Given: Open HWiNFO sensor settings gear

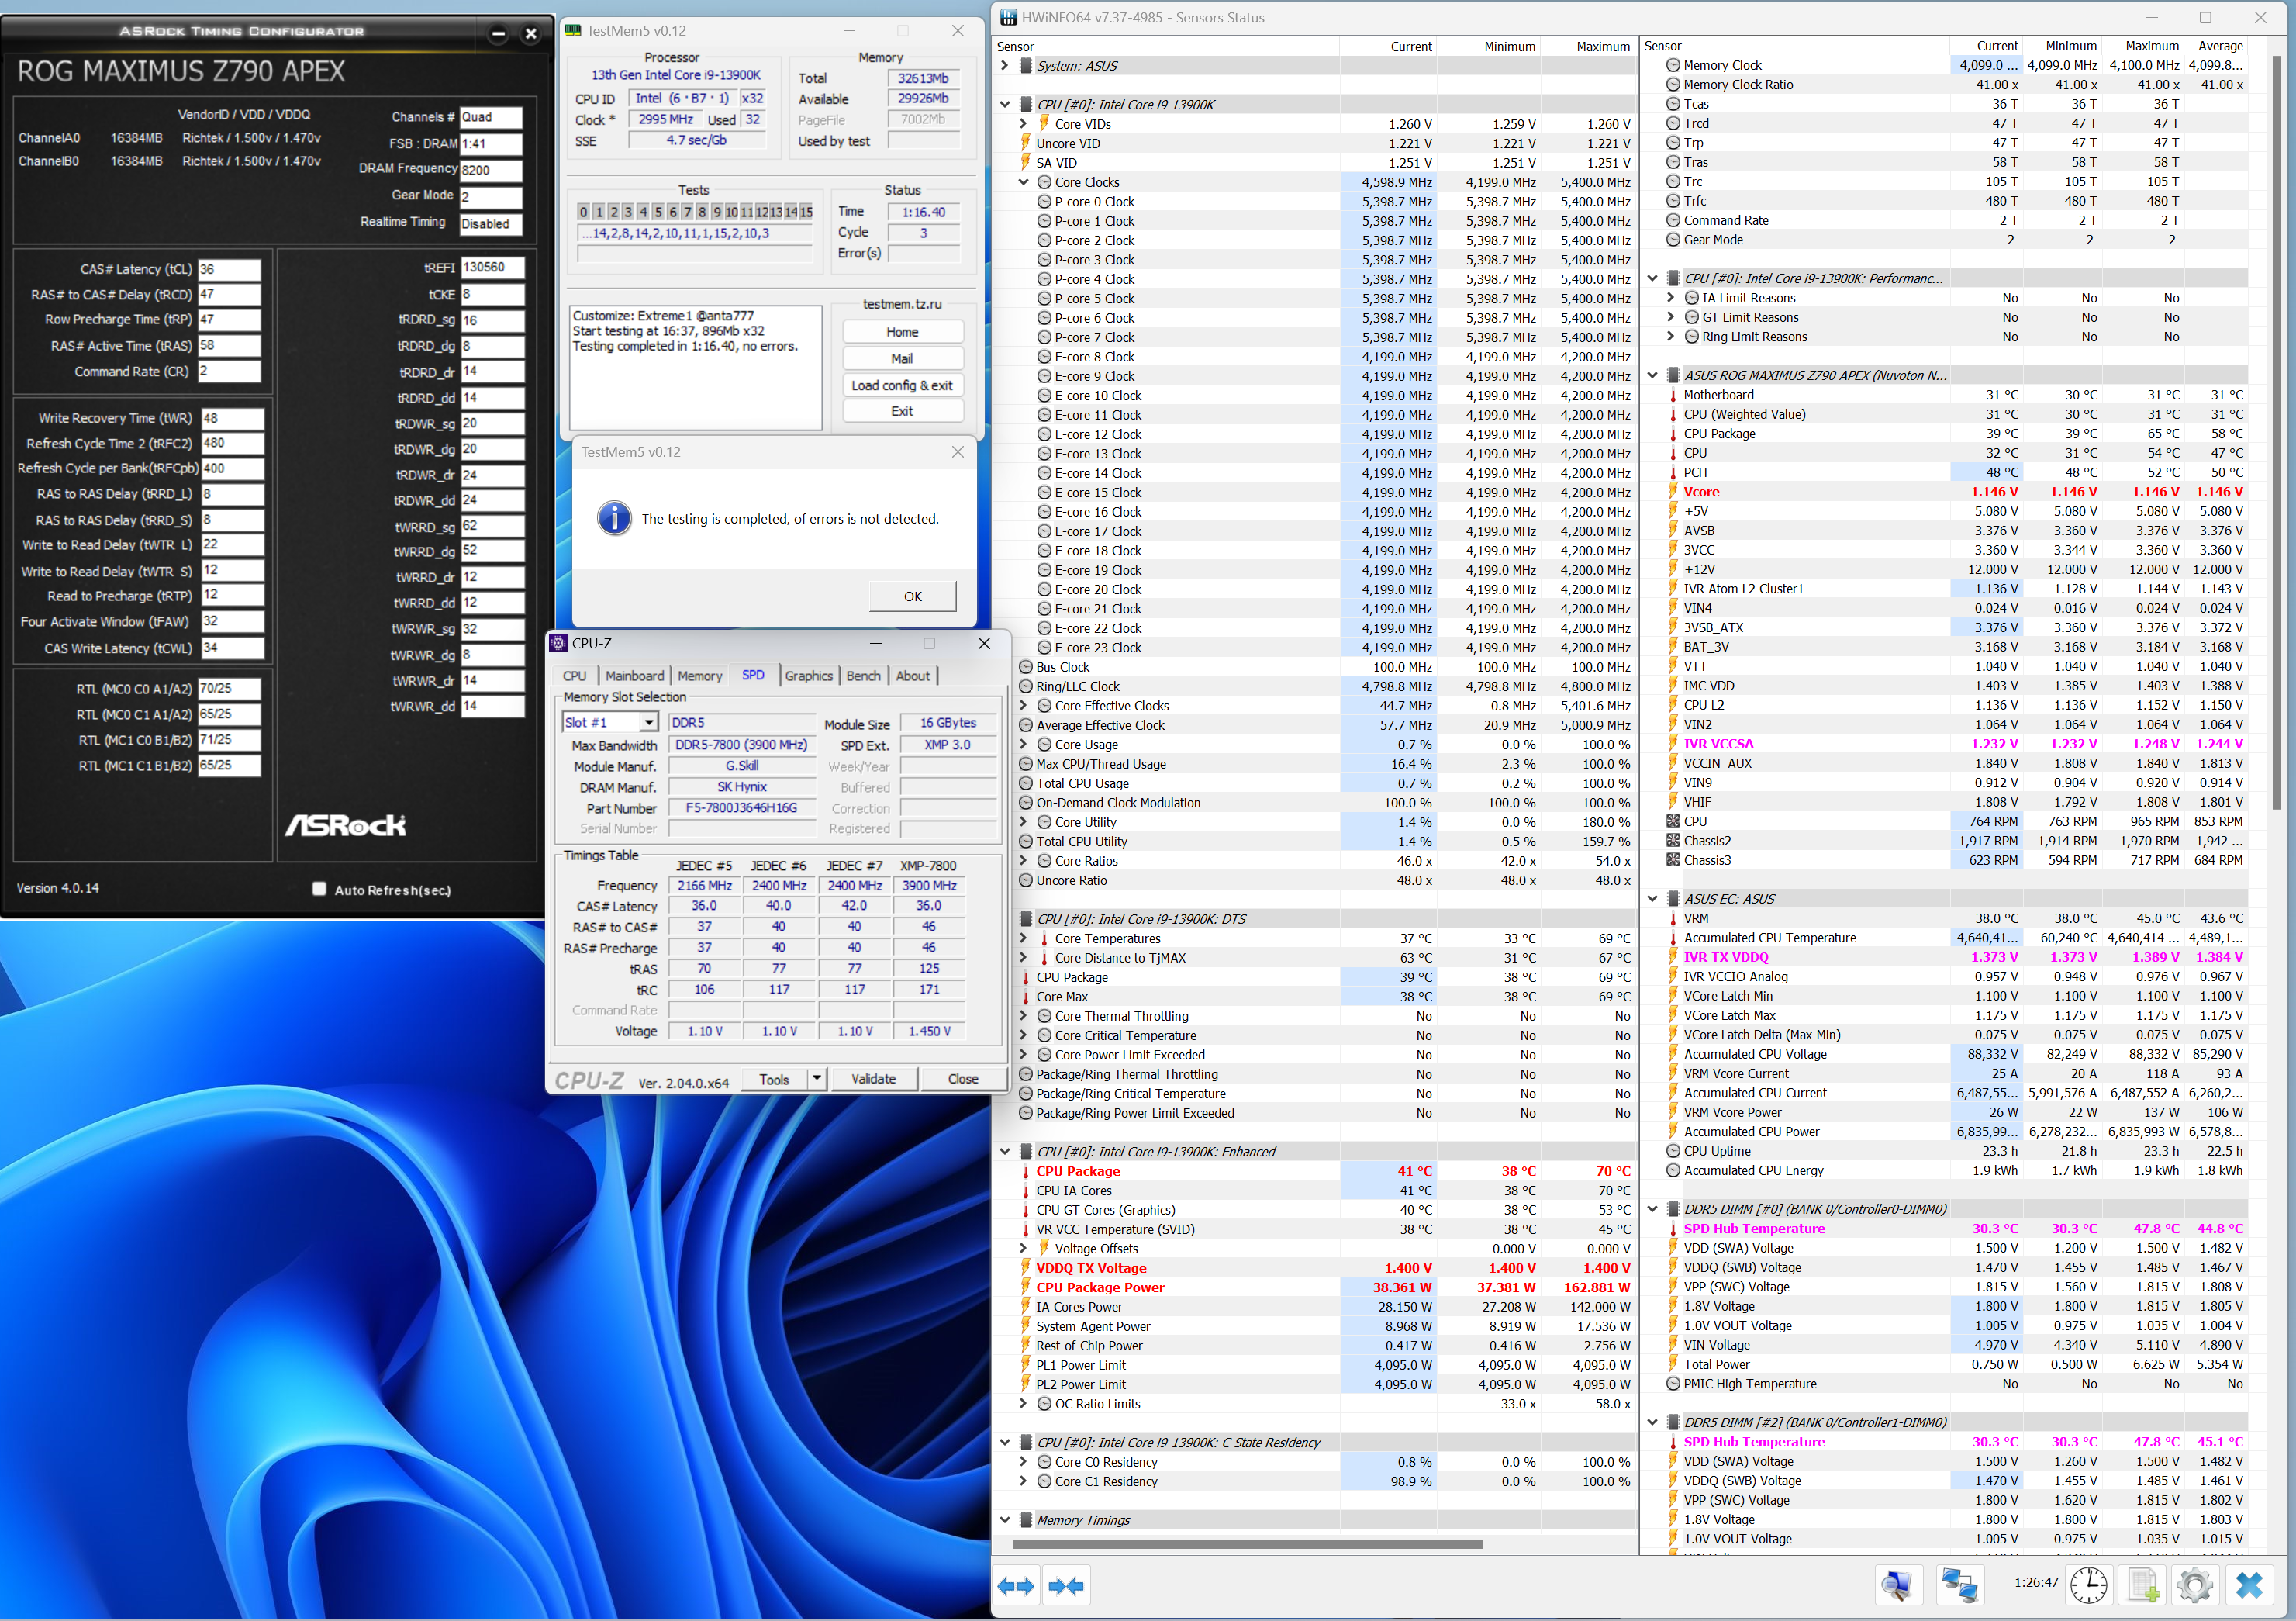Looking at the screenshot, I should pyautogui.click(x=2195, y=1584).
